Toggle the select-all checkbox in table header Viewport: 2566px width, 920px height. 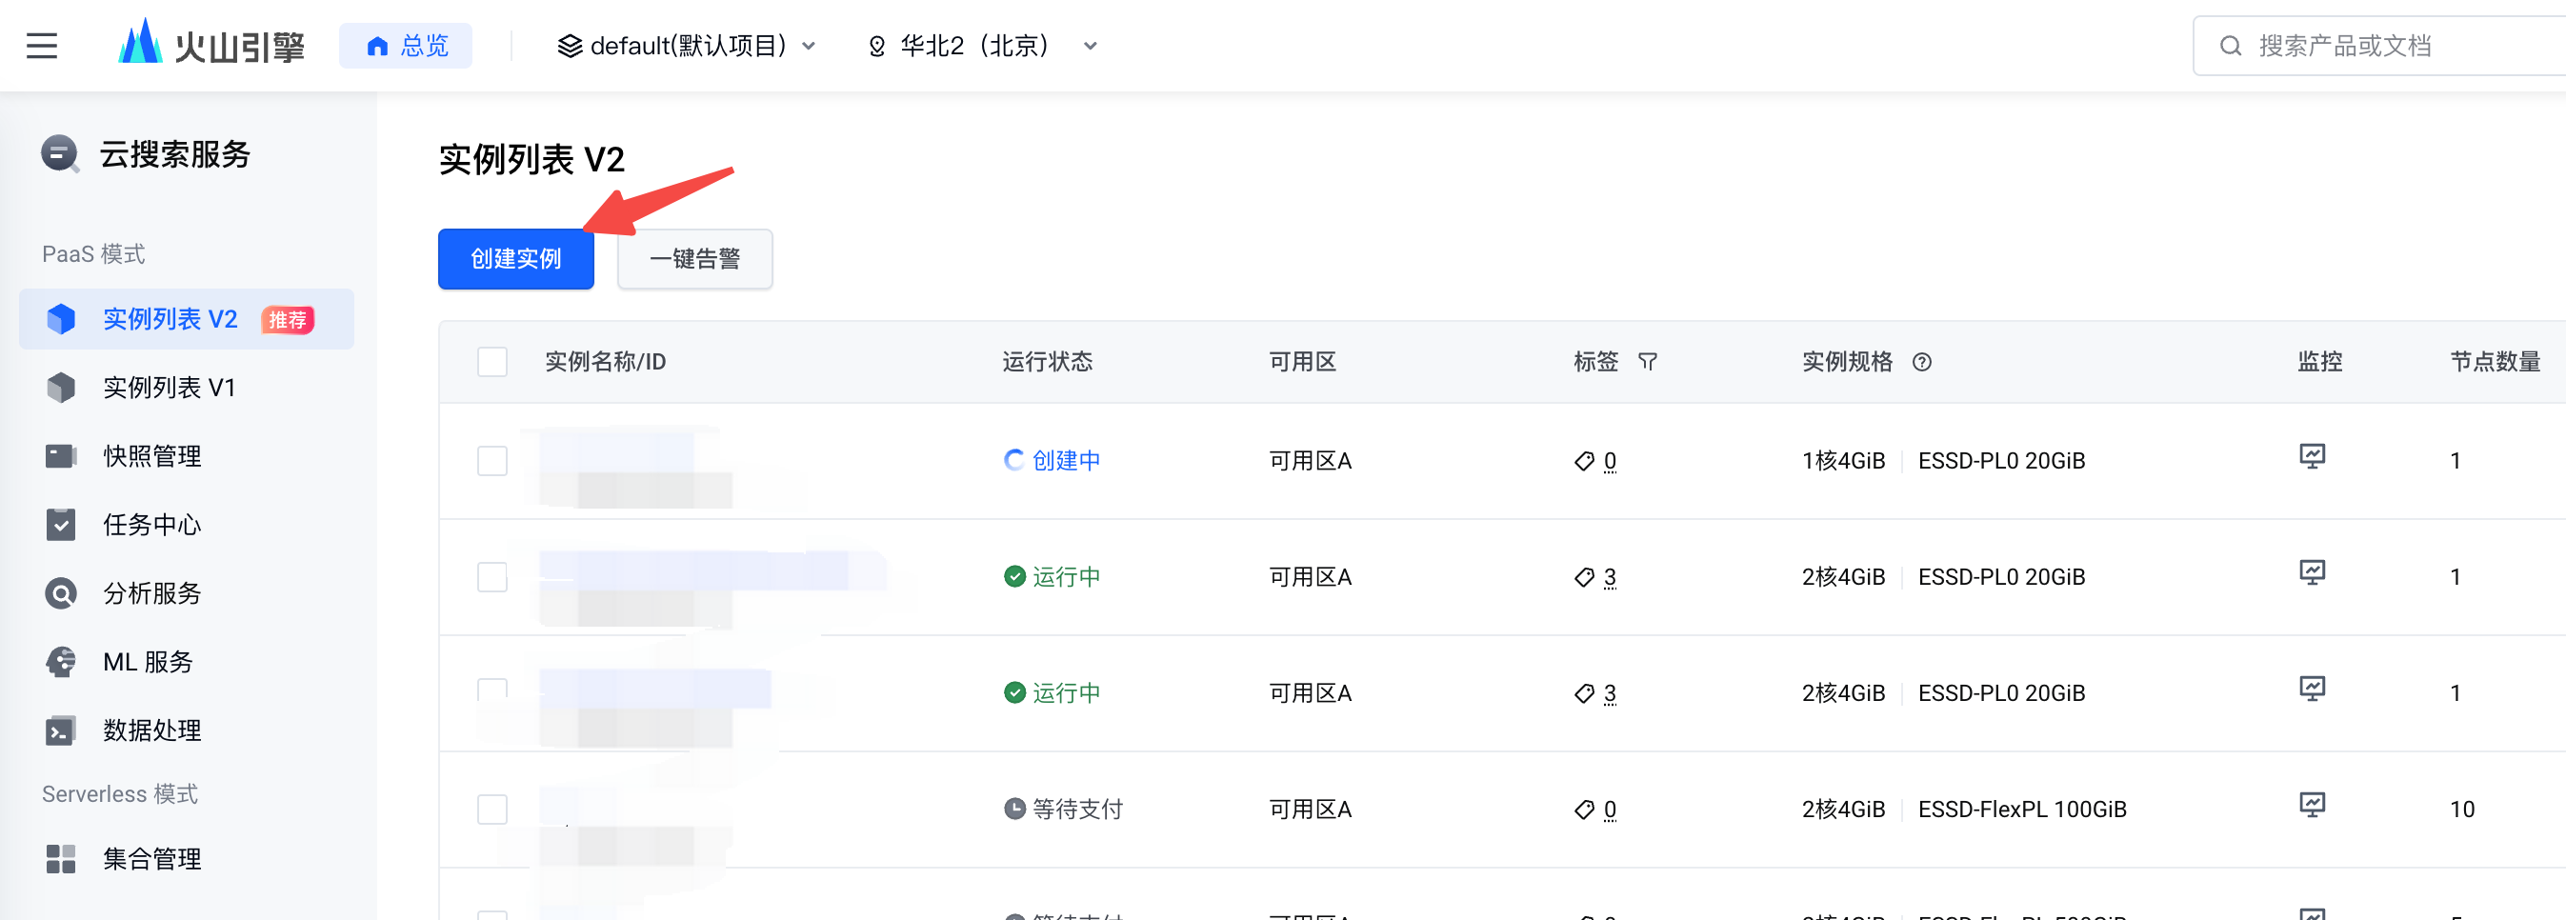point(492,362)
